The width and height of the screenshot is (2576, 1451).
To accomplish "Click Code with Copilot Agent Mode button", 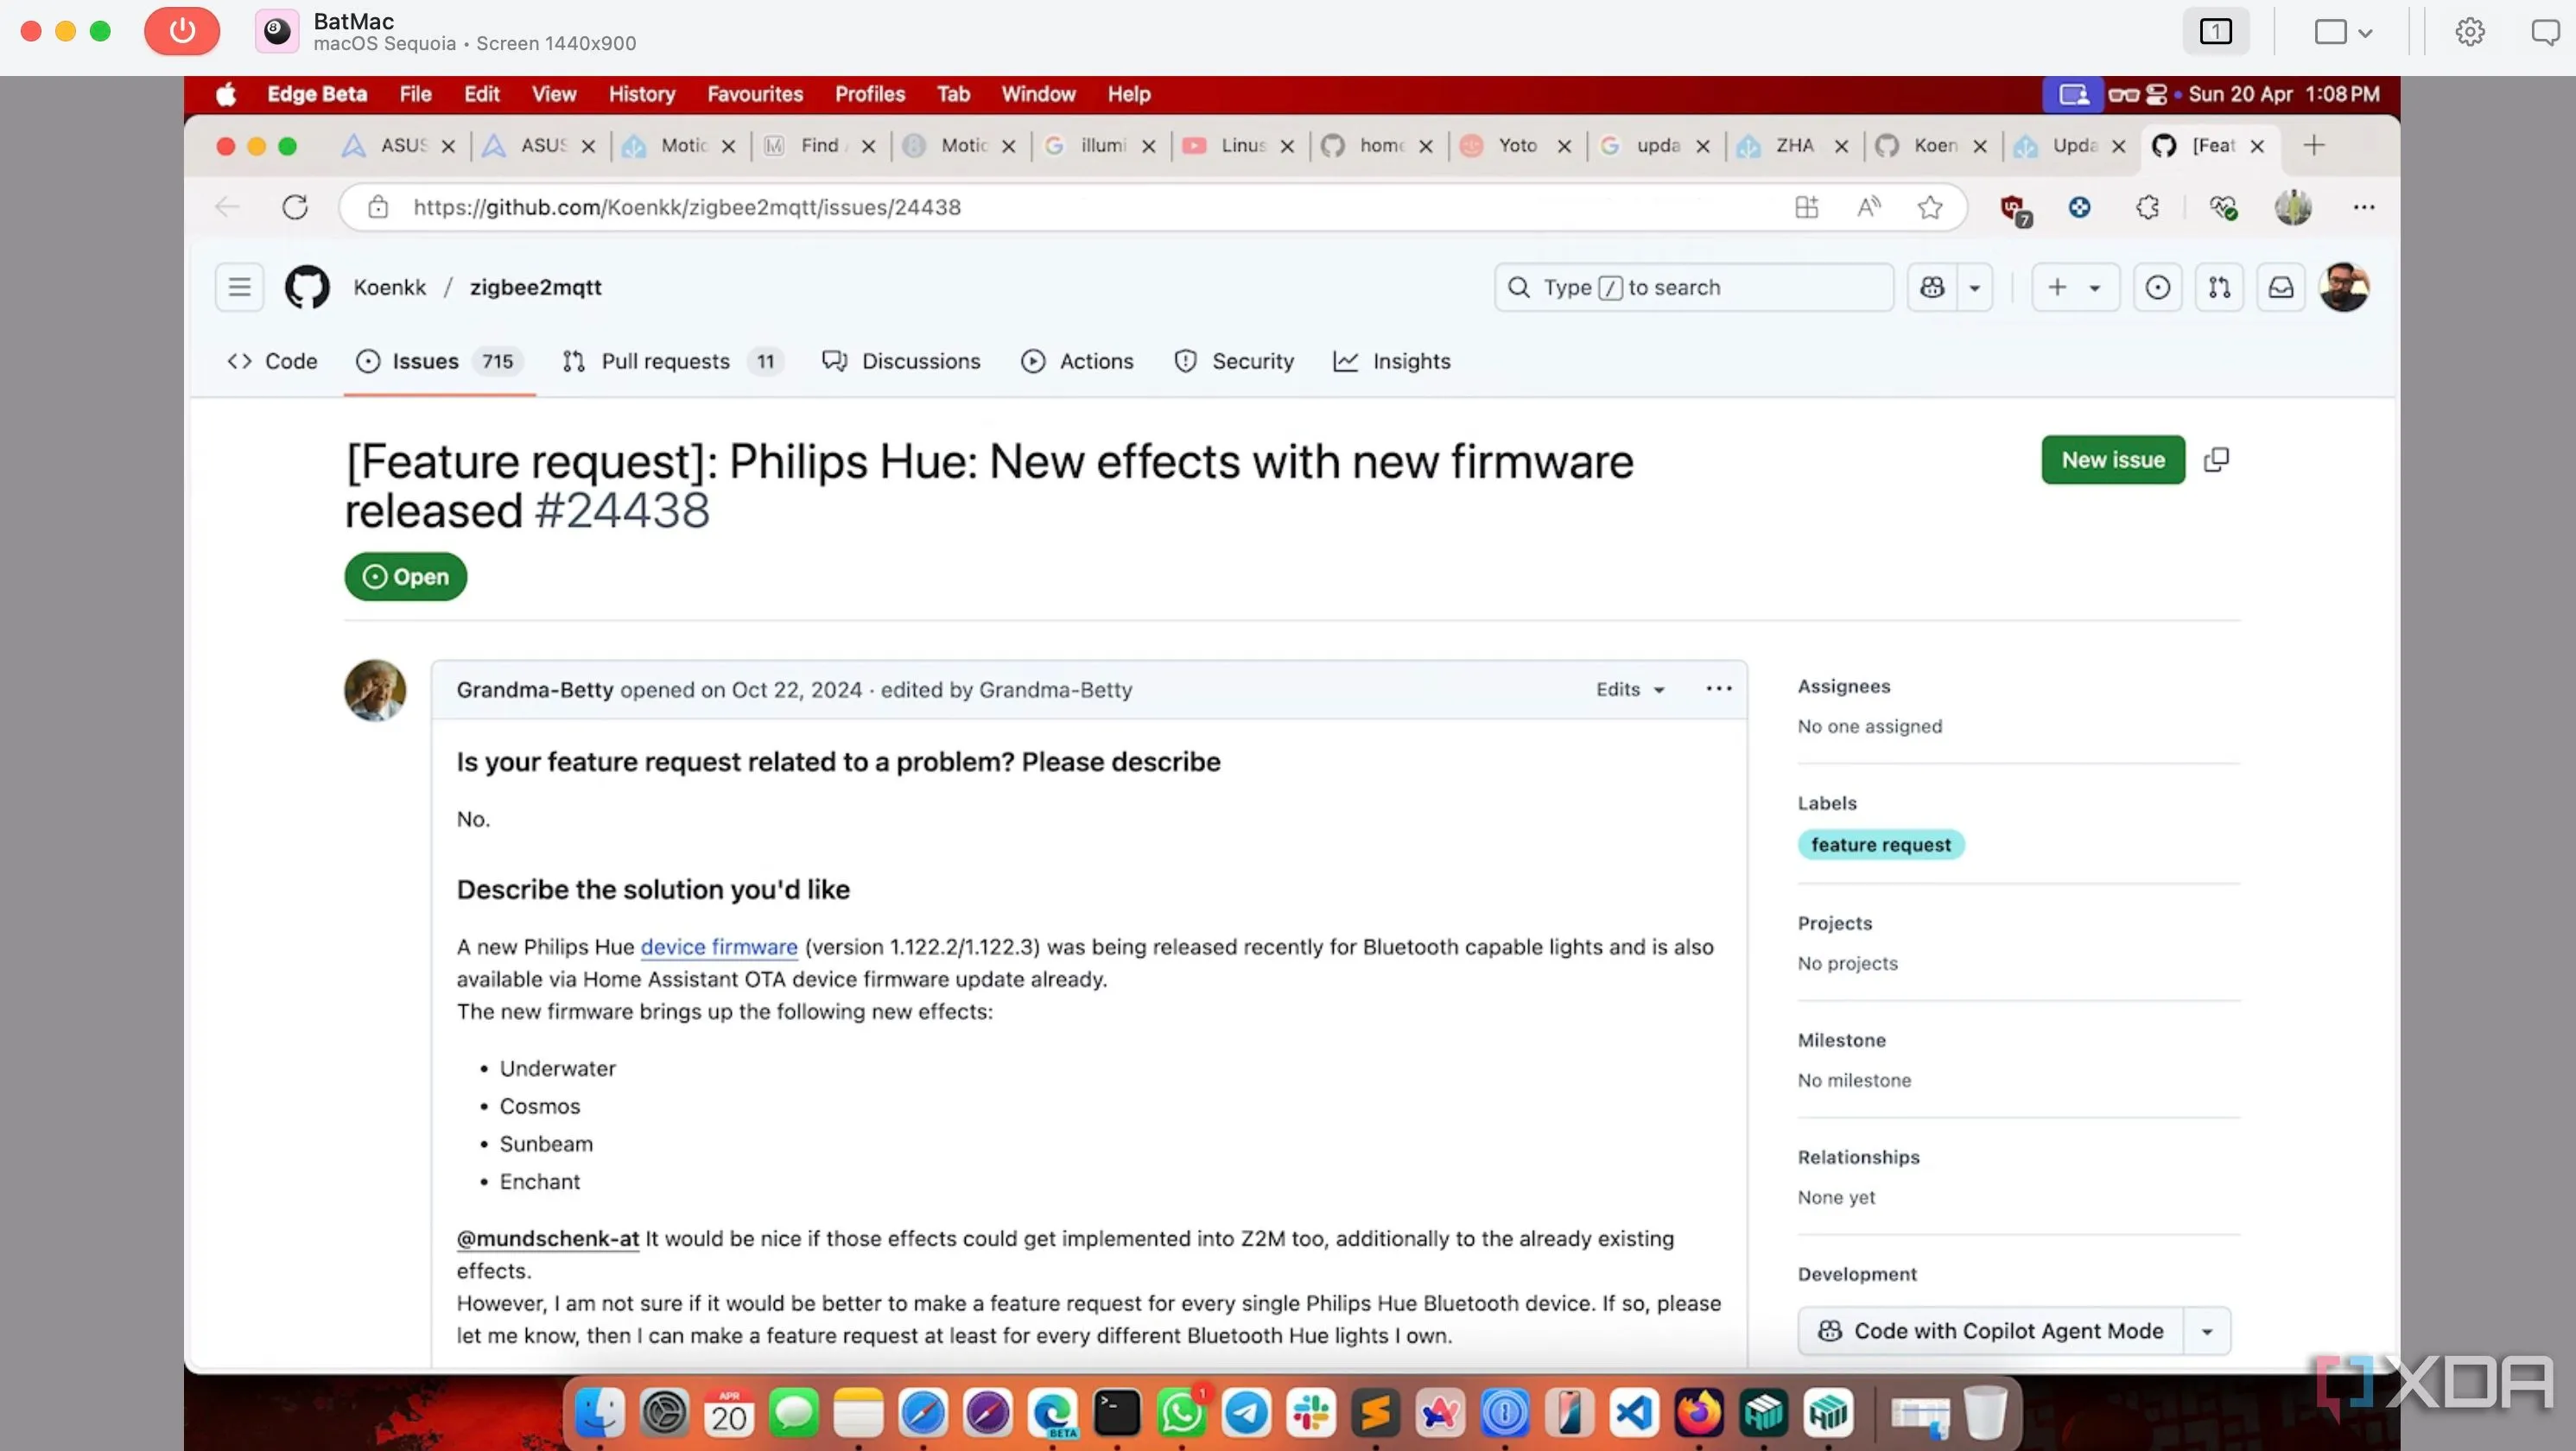I will point(1991,1331).
